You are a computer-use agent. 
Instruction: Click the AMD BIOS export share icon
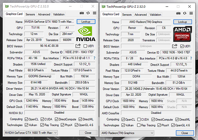click(175, 46)
